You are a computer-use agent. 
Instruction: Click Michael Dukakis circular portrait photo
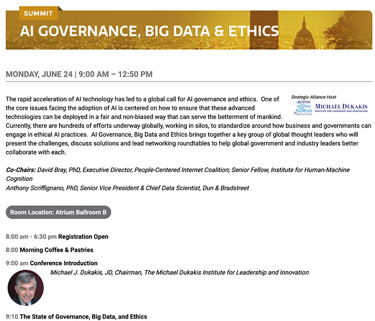26,288
